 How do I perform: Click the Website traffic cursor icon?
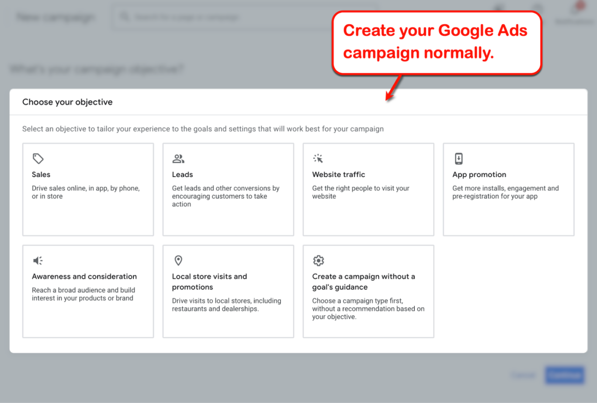coord(318,159)
